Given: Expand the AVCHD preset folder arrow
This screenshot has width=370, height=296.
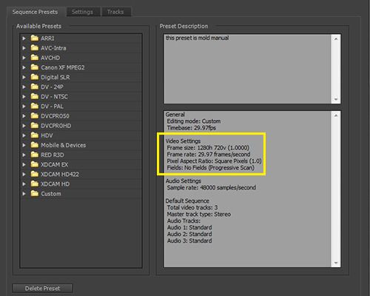Looking at the screenshot, I should (24, 58).
